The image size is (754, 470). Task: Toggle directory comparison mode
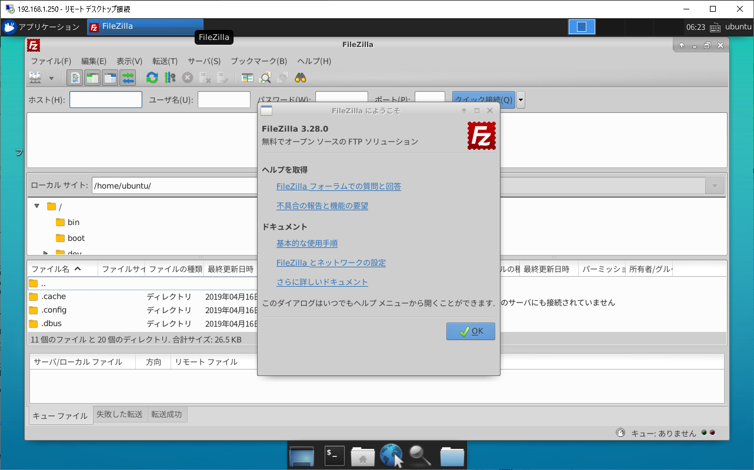(265, 78)
